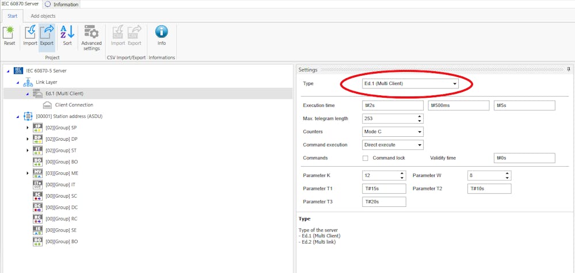Click the IEC 60870-5 Server root icon

(x=18, y=71)
